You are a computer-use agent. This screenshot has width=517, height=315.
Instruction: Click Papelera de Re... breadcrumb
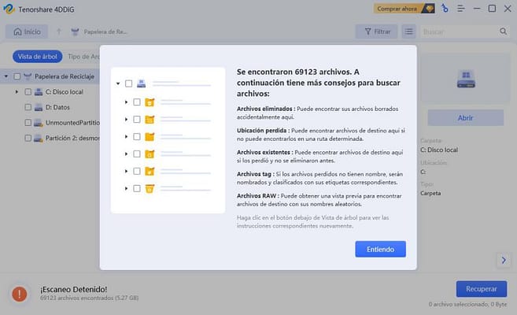tap(105, 31)
